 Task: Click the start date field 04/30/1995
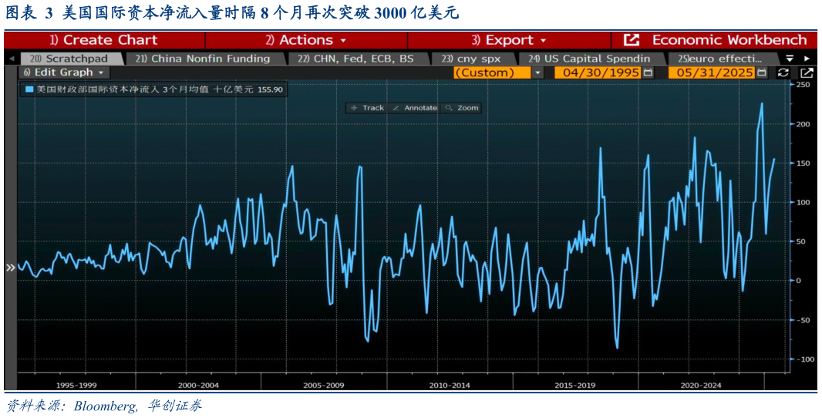(x=598, y=72)
